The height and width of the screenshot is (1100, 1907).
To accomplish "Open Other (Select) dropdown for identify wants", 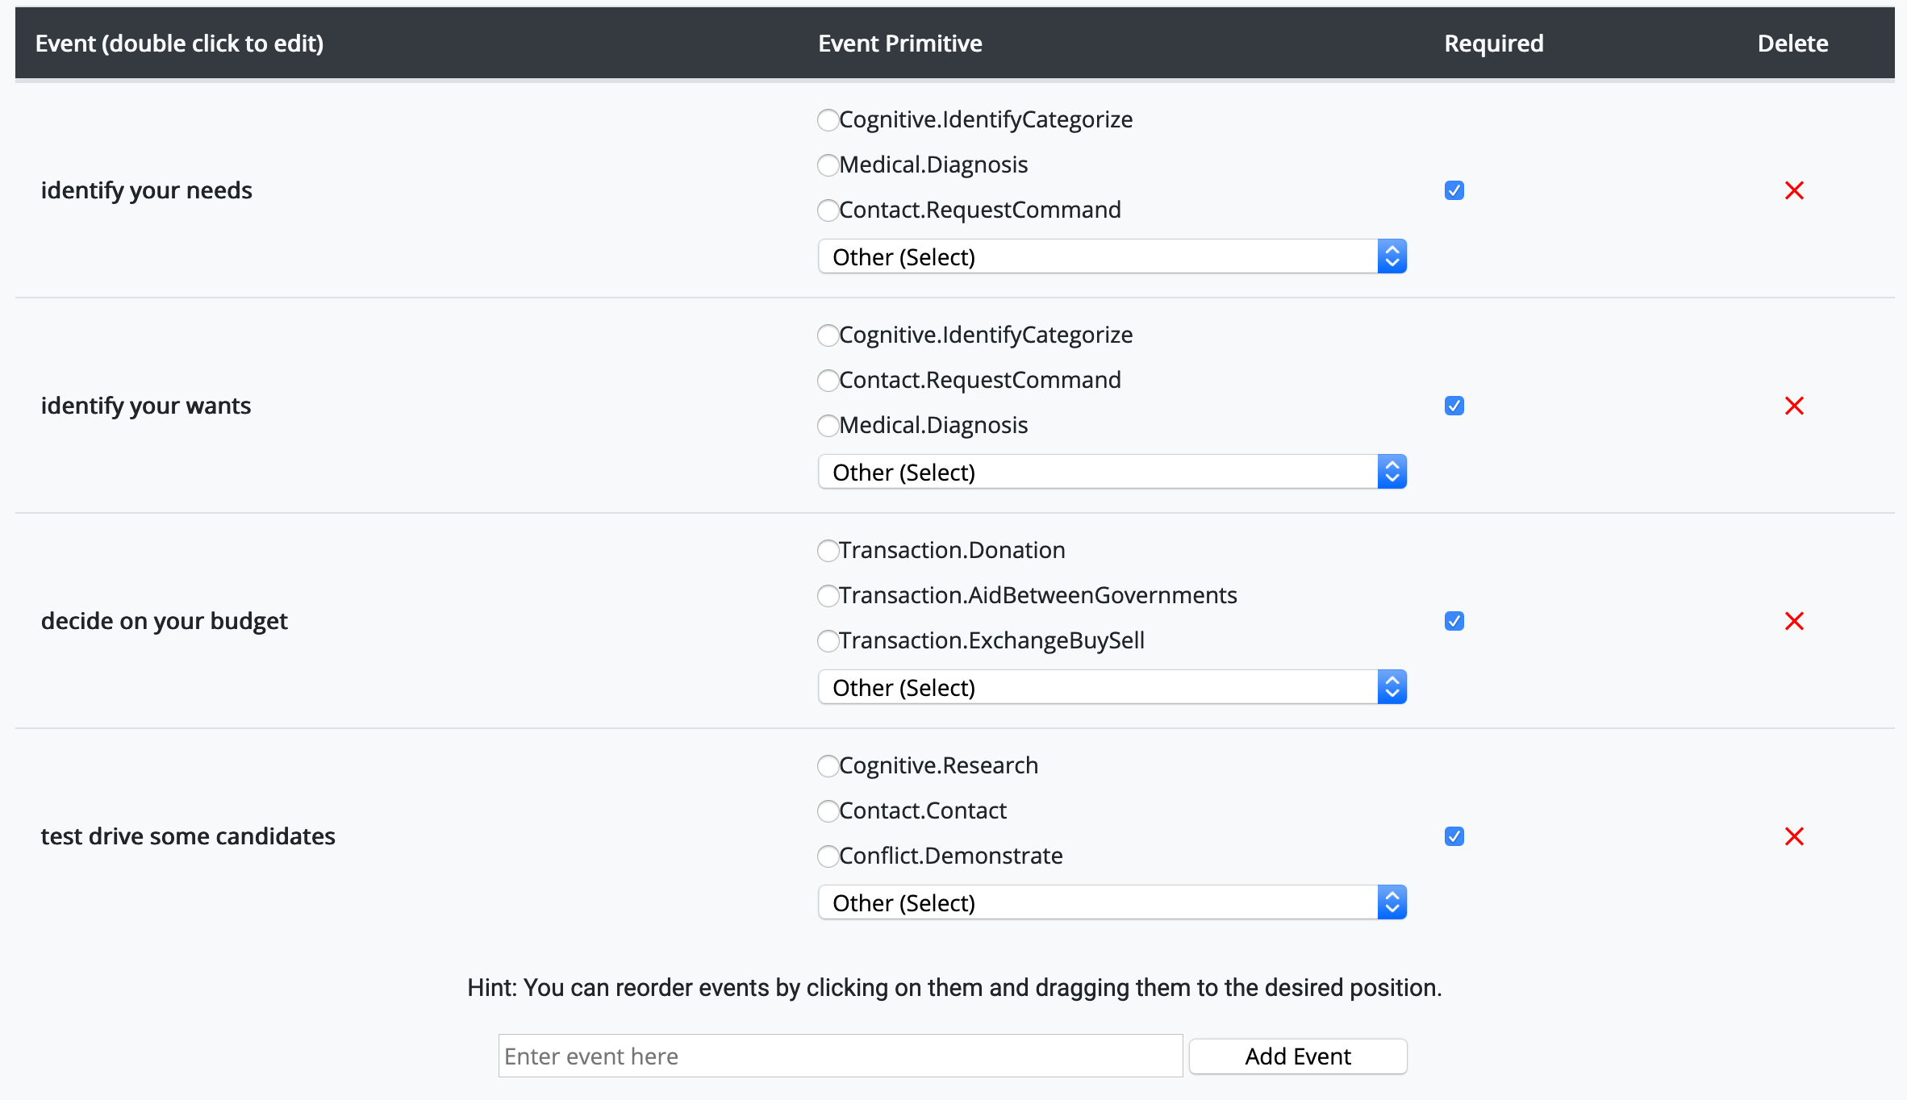I will point(1112,472).
